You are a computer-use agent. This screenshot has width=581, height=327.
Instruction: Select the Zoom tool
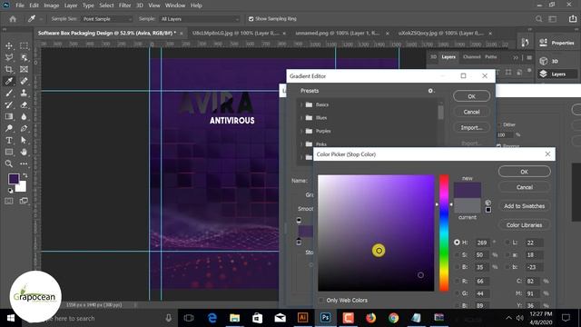[x=9, y=163]
